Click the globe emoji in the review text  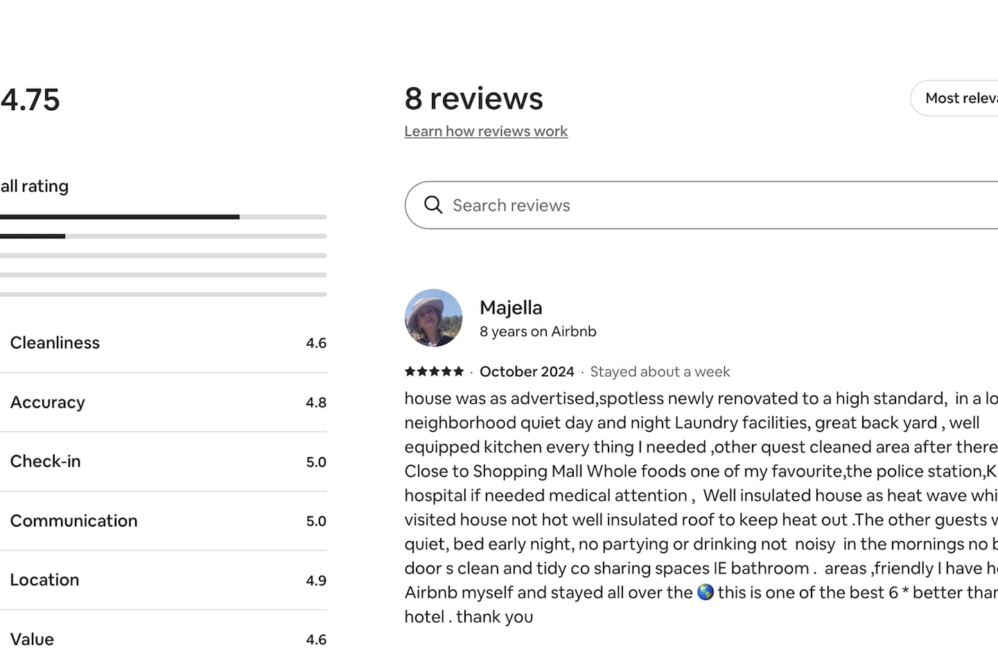coord(705,592)
